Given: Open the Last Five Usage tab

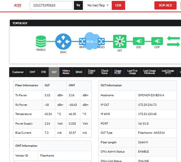Looking at the screenshot, I should (x=132, y=72).
